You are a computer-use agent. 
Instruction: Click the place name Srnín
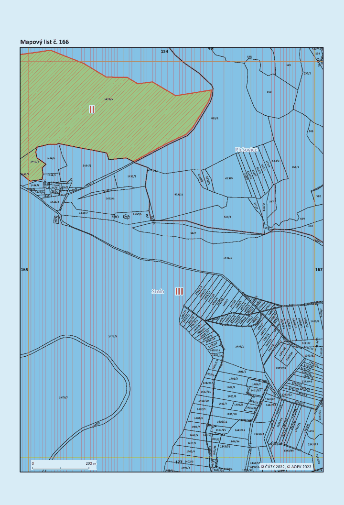(158, 291)
